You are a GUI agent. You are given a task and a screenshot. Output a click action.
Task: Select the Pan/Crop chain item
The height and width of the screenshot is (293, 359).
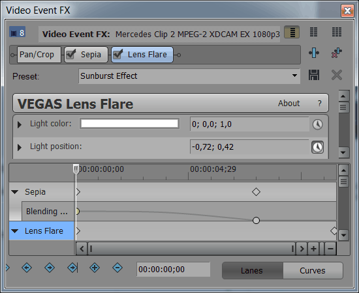coord(39,55)
